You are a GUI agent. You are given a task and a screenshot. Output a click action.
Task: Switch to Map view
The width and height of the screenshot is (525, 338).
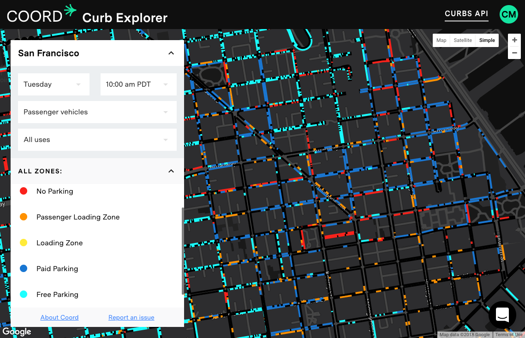[x=441, y=40]
